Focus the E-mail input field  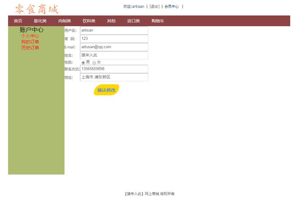tap(114, 47)
